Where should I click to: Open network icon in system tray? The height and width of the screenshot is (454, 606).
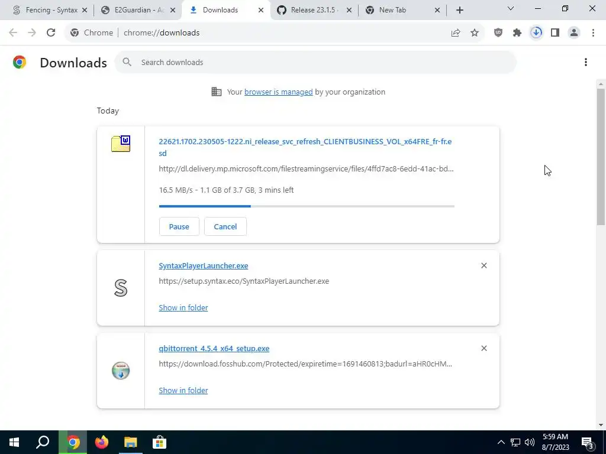tap(515, 442)
